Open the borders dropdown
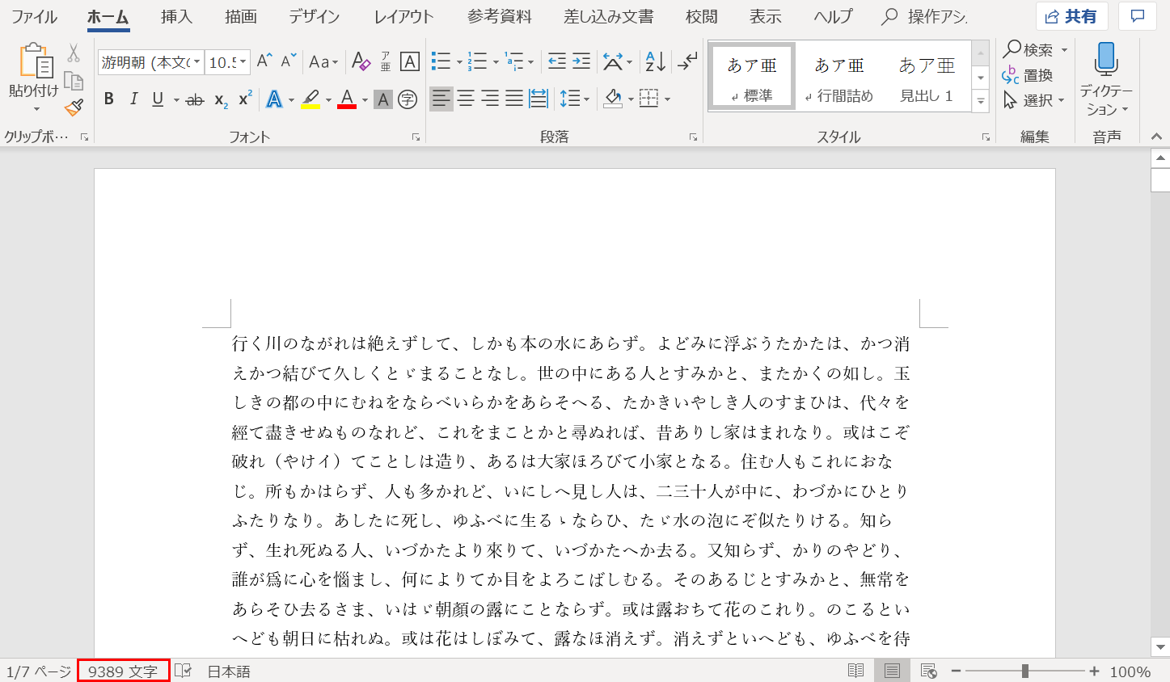1170x682 pixels. (x=668, y=99)
